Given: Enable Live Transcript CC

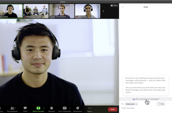Looking at the screenshot, I should click(64, 109).
